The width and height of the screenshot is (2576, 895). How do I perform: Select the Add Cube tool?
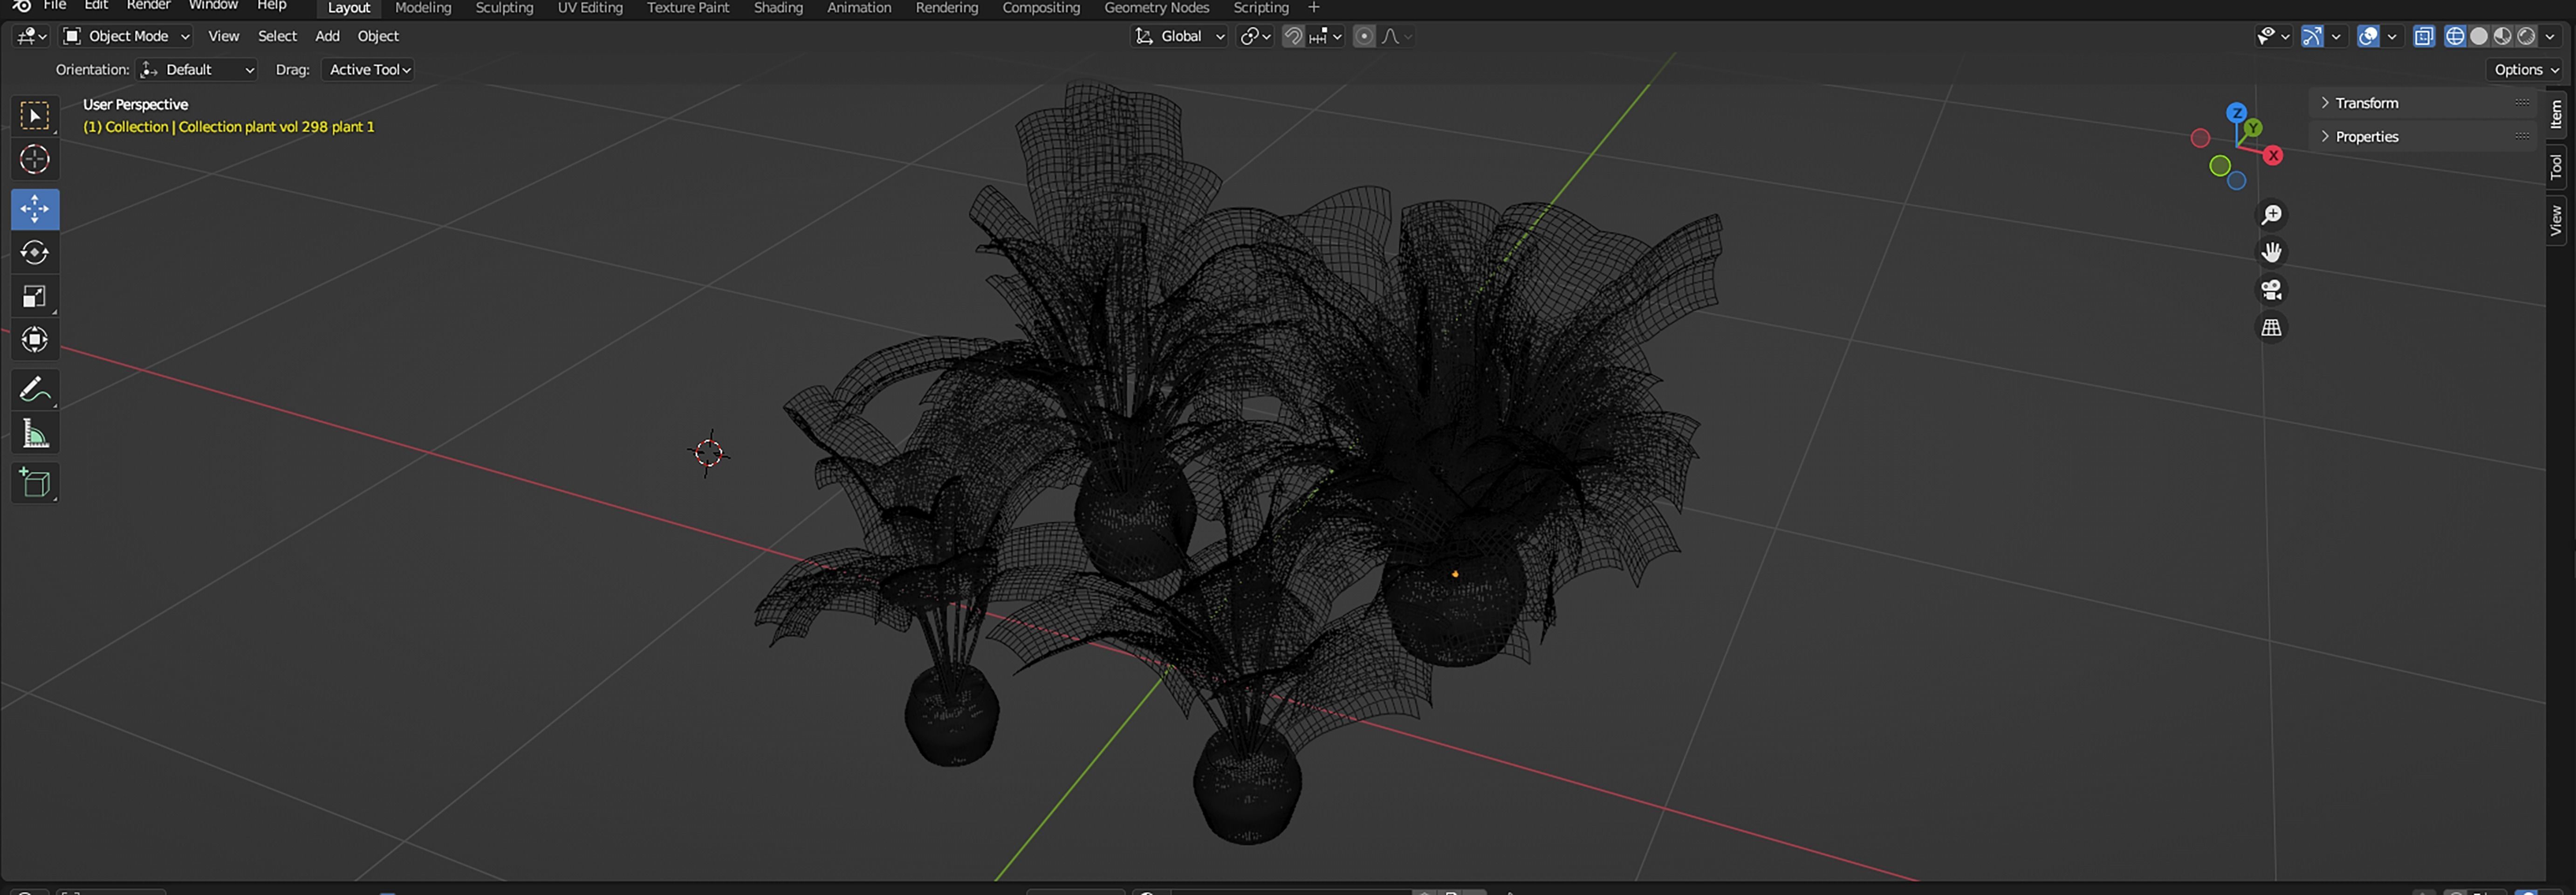coord(35,483)
